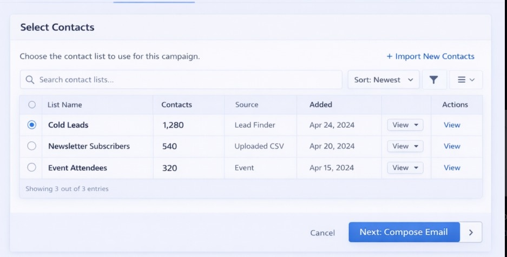Image resolution: width=507 pixels, height=257 pixels.
Task: Select Newsletter Subscribers radio button
Action: point(32,146)
